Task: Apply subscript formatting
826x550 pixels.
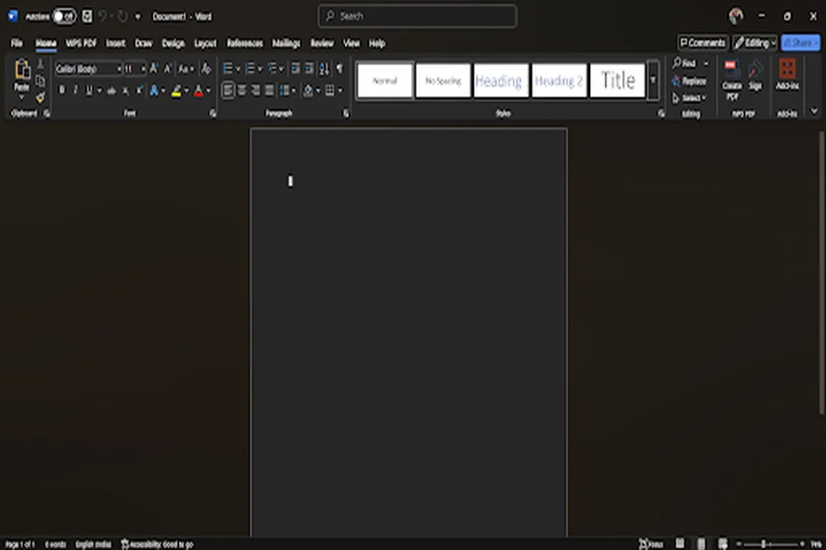Action: click(x=125, y=89)
